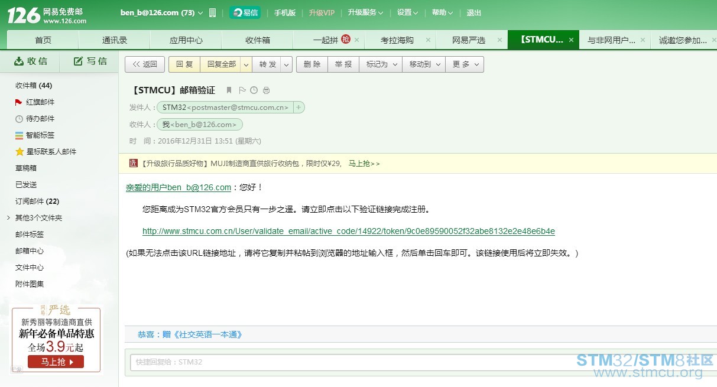Close the 与非网用户 tab
Screen dimensions: 717x387
(643, 40)
